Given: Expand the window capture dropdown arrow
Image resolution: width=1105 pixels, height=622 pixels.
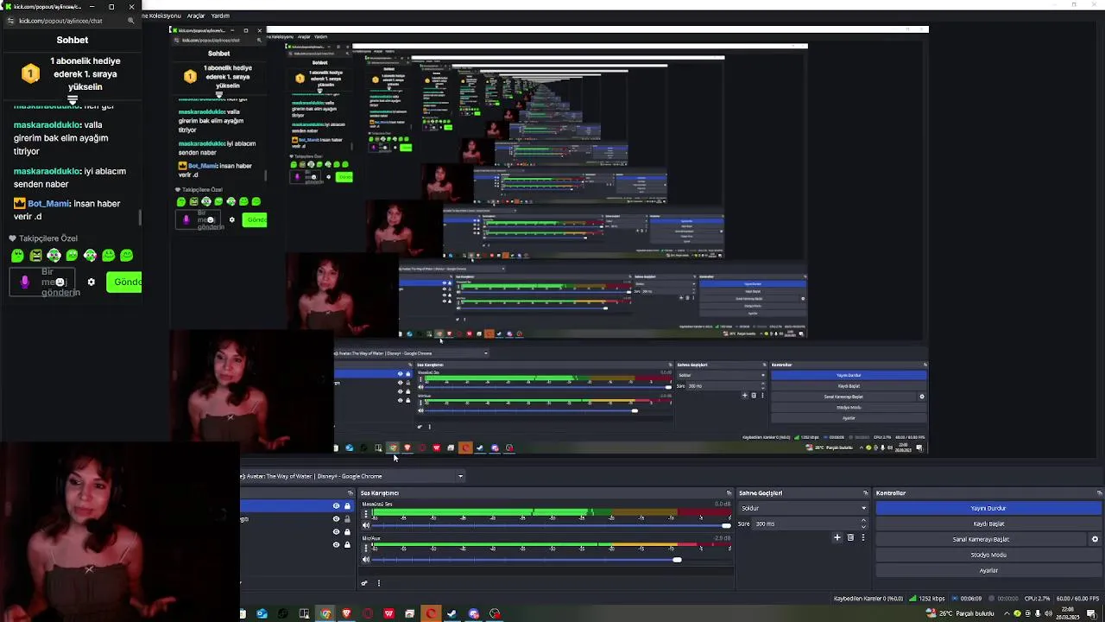Looking at the screenshot, I should 460,476.
